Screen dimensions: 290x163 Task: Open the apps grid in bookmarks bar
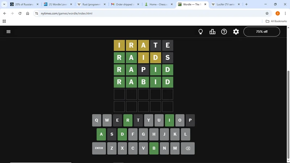pos(4,21)
